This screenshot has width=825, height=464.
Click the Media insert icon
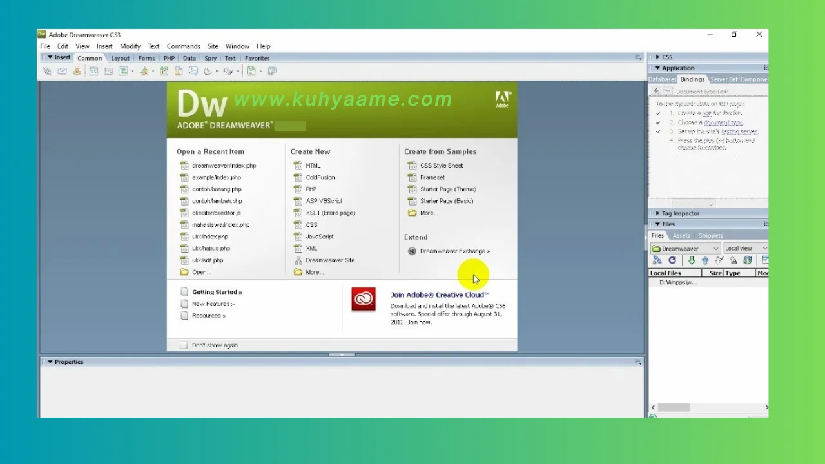144,72
